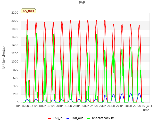This screenshot has width=165, height=123.
Task: Click the 16Jun x-axis tick label
Action: tap(25, 106)
